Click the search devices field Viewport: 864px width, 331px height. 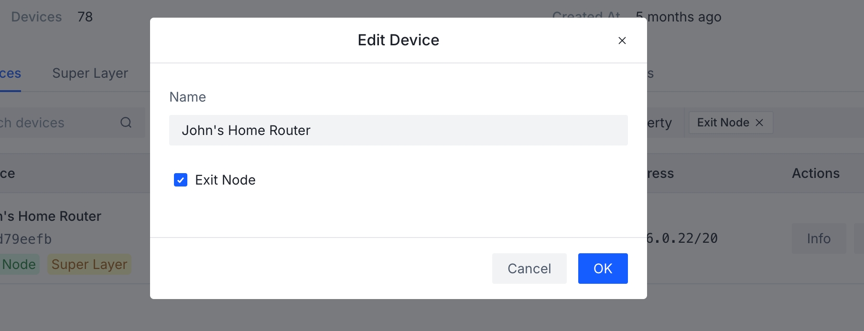[72, 123]
